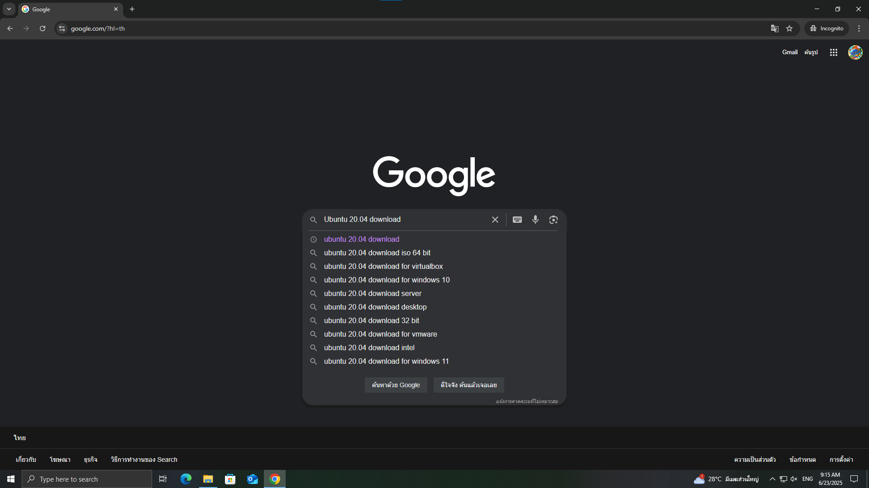Screen dimensions: 869x488
Task: Choose "ubuntu 20.04 download for virtualbox" suggestion
Action: coord(383,267)
